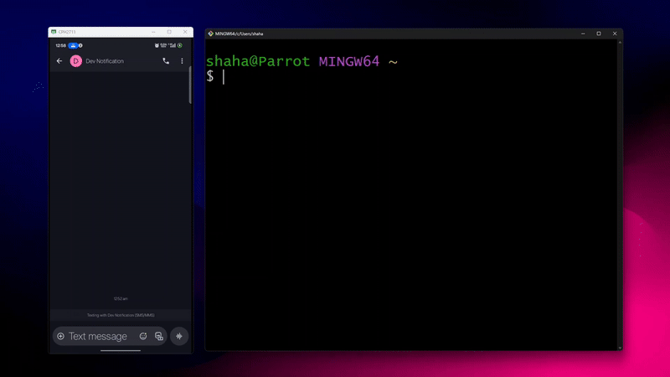Click the terminal scrollbar down arrow
Screen dimensions: 670x377
coord(620,347)
